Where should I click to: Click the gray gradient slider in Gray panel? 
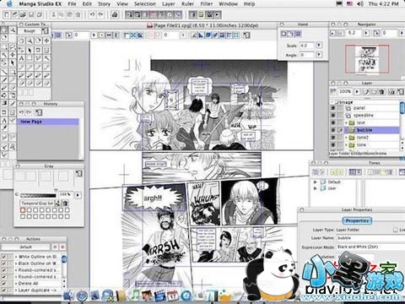coord(38,195)
